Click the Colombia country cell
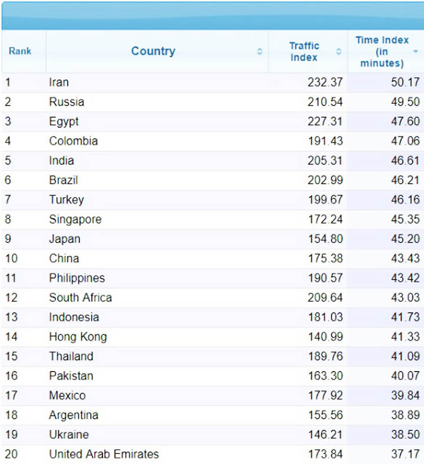Image resolution: width=424 pixels, height=464 pixels. tap(74, 141)
